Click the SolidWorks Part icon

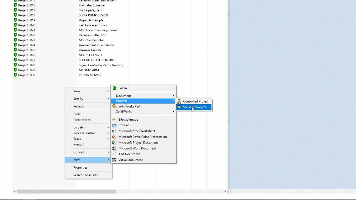[x=114, y=106]
